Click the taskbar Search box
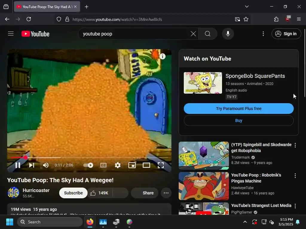 (x=50, y=222)
